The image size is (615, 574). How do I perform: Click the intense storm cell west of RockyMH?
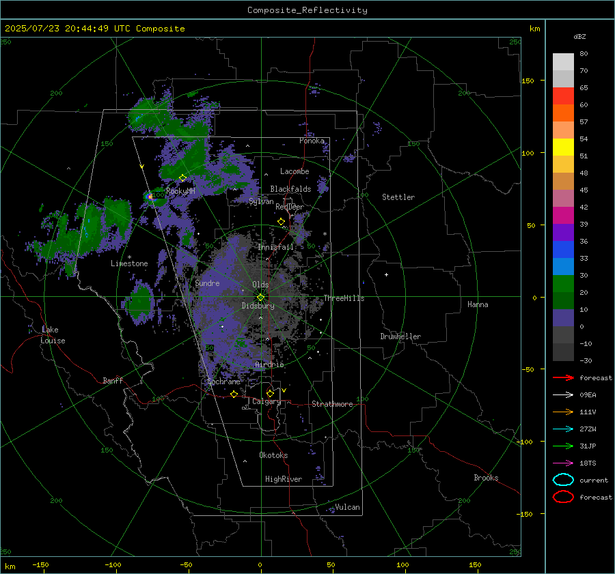click(x=150, y=197)
